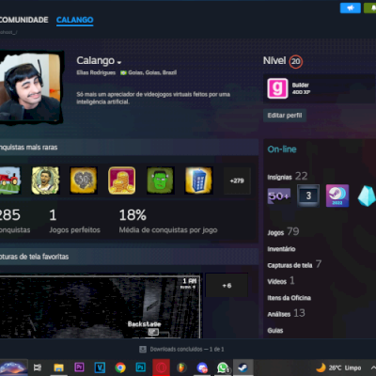Open Opera browser from the taskbar

pyautogui.click(x=161, y=368)
